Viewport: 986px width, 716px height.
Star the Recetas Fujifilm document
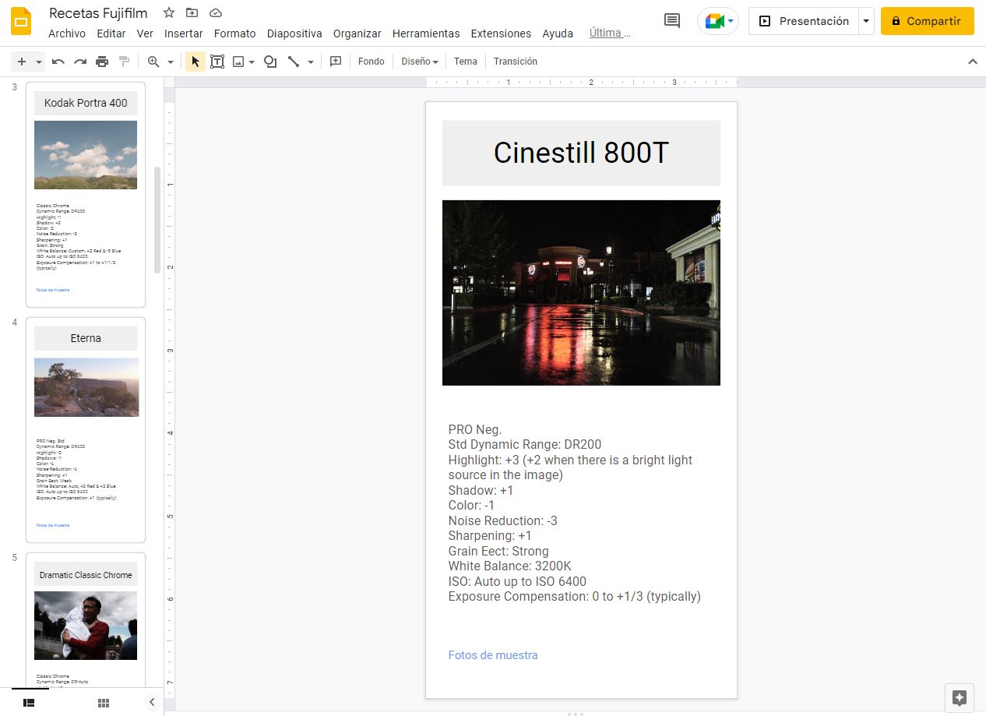169,12
